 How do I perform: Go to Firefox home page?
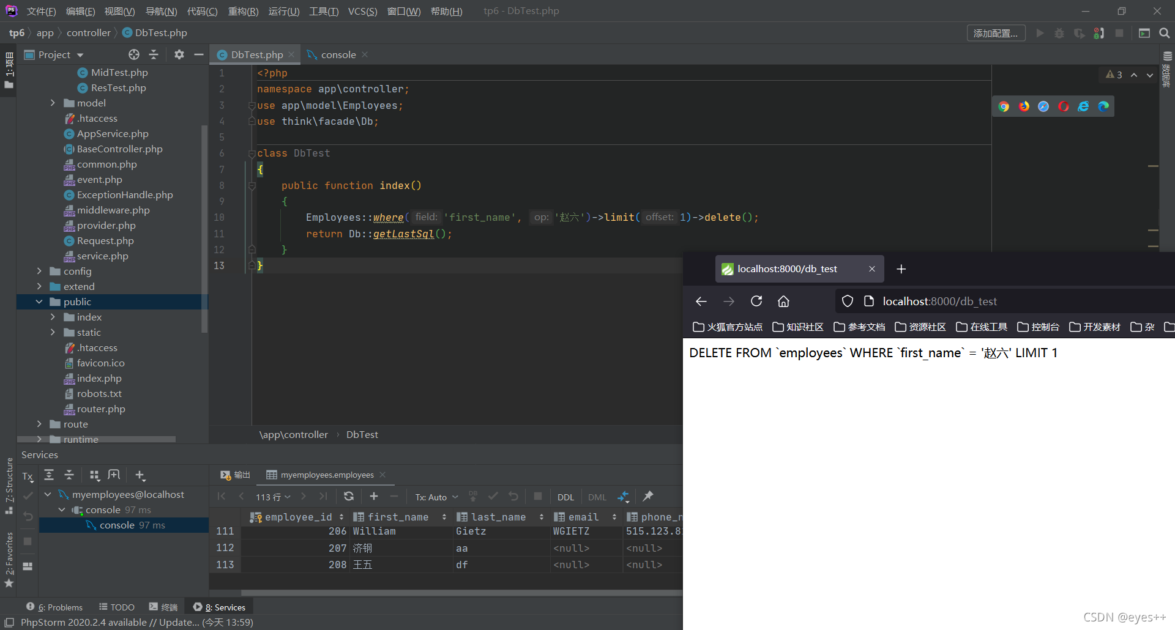[x=783, y=301]
